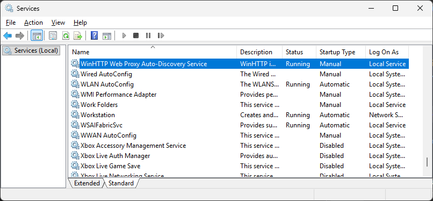Click the Restart Service icon
This screenshot has width=433, height=201.
point(161,35)
